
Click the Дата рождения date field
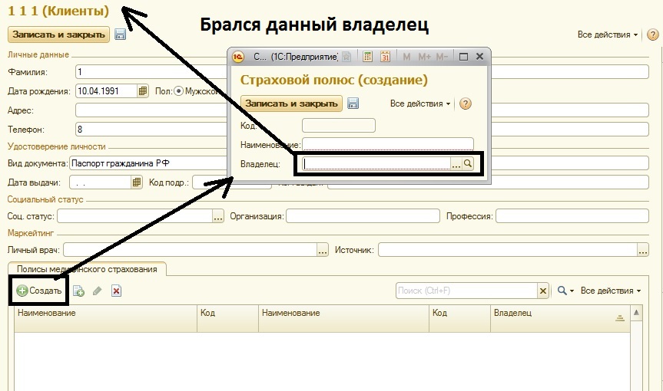click(x=107, y=90)
